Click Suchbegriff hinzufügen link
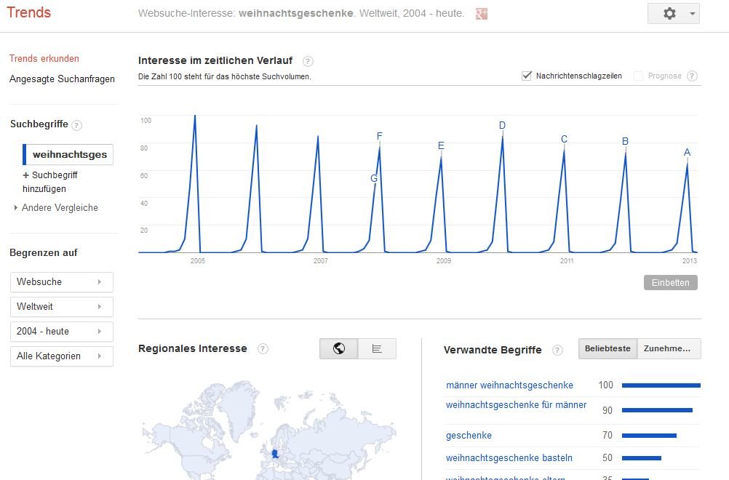729x480 pixels. pyautogui.click(x=50, y=182)
